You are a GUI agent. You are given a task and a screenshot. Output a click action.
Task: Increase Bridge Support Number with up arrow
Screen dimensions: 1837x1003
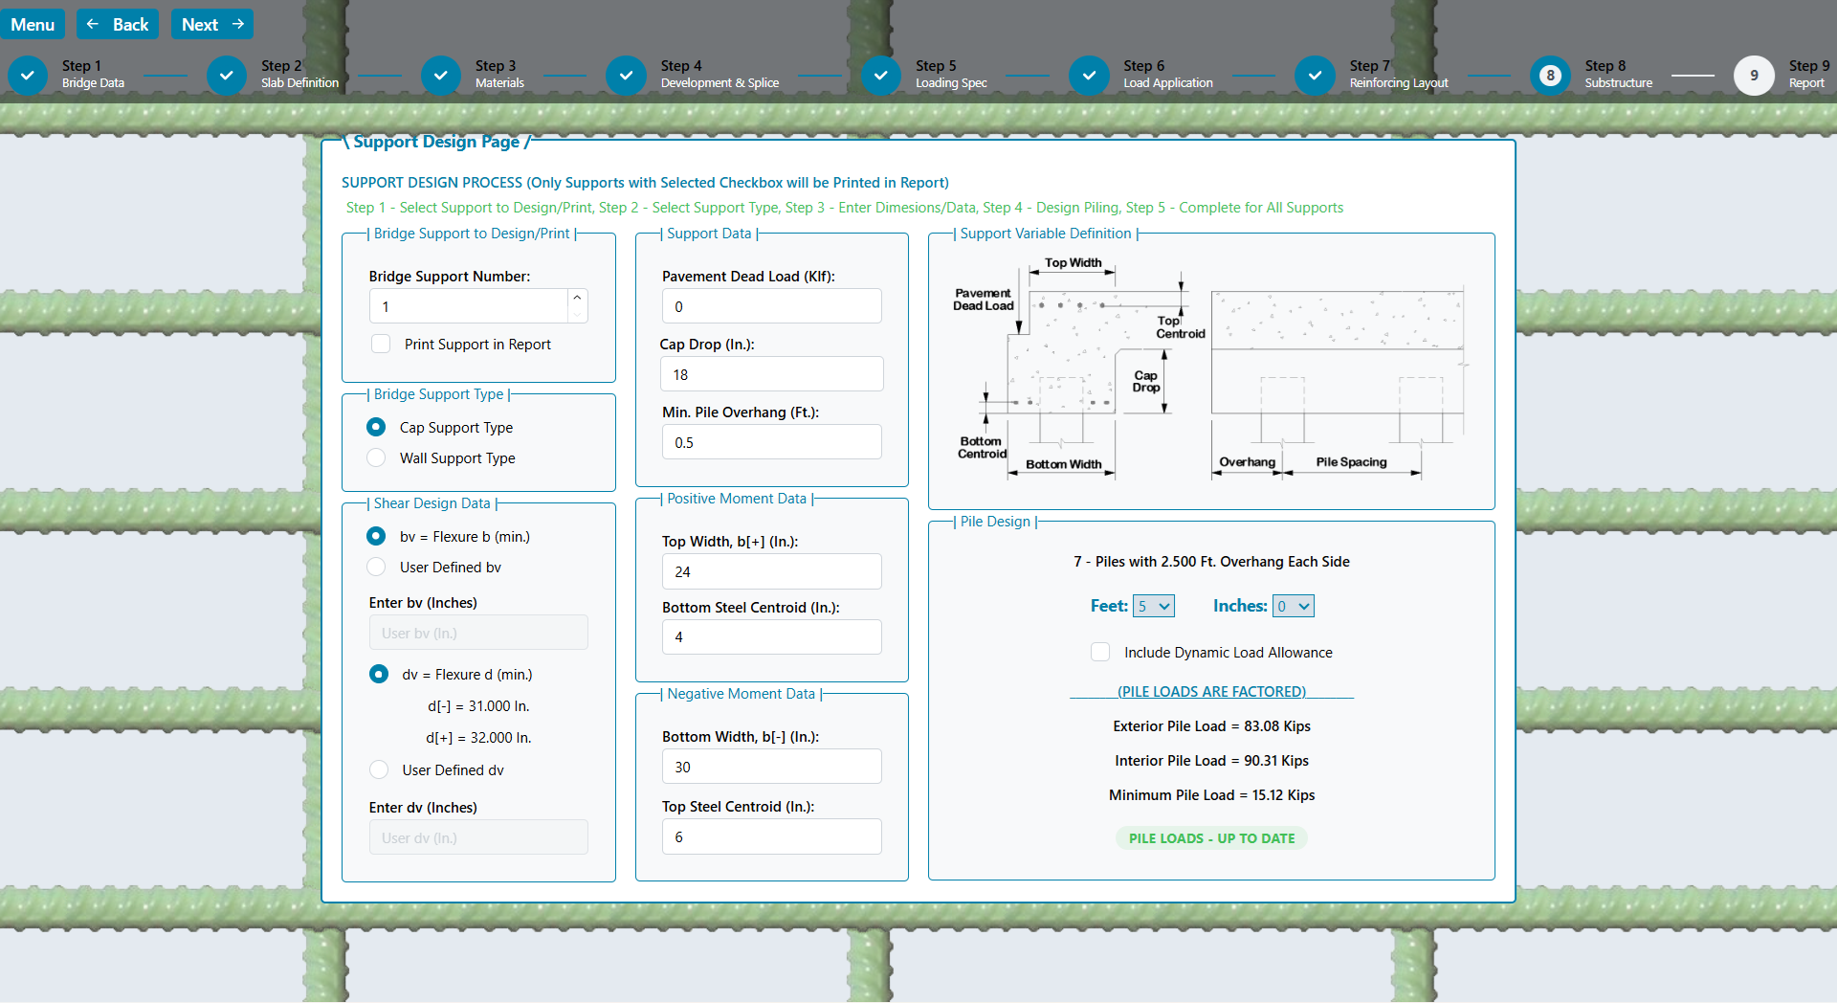click(x=577, y=298)
